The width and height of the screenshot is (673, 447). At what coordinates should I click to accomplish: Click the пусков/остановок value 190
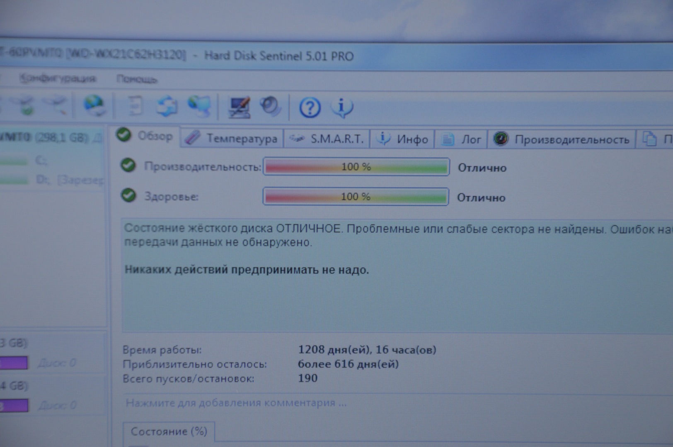(307, 378)
